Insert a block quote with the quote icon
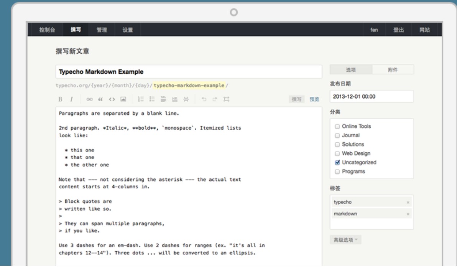Image resolution: width=457 pixels, height=267 pixels. coord(100,99)
